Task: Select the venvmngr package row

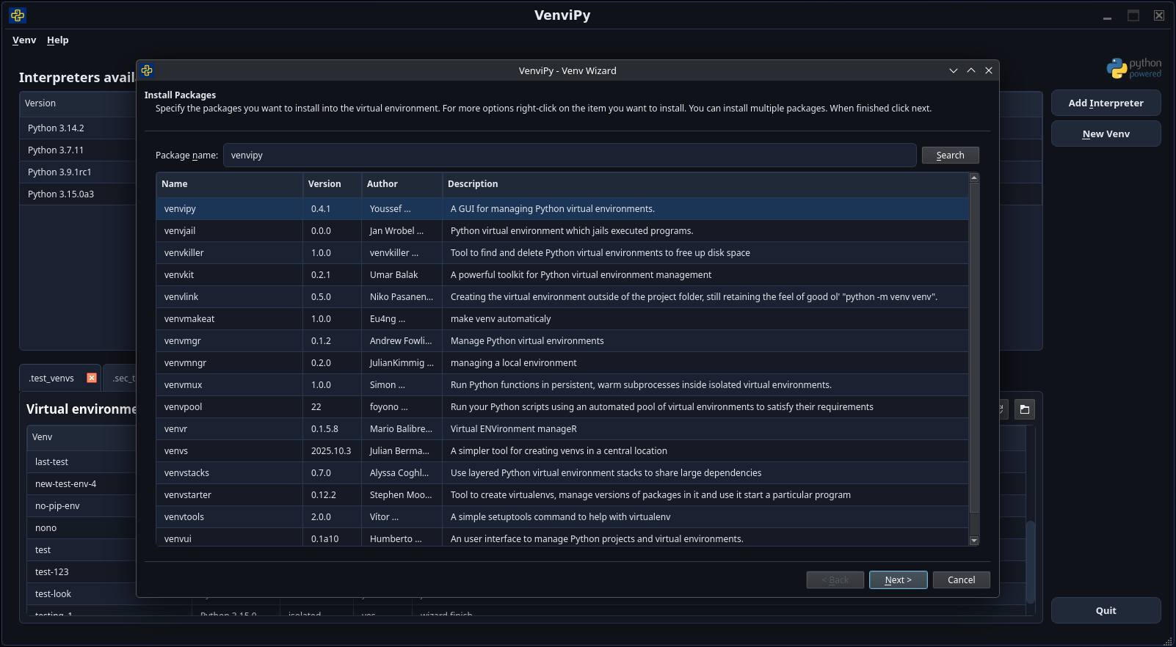Action: (562, 363)
